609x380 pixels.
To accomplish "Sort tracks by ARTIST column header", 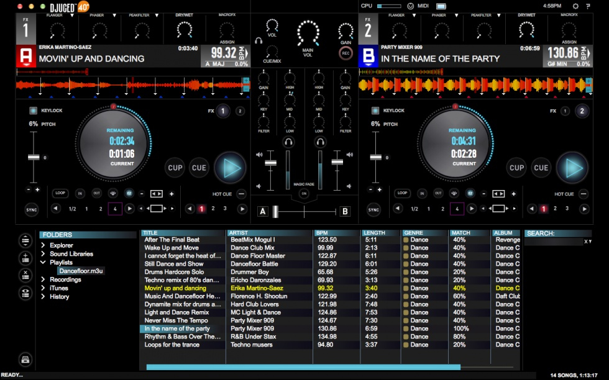I will point(270,233).
